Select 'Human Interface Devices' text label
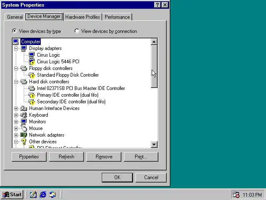This screenshot has height=200, width=266. 54,108
